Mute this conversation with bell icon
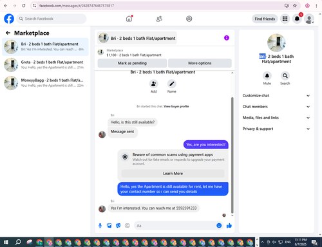The width and height of the screenshot is (322, 247). coord(267,76)
